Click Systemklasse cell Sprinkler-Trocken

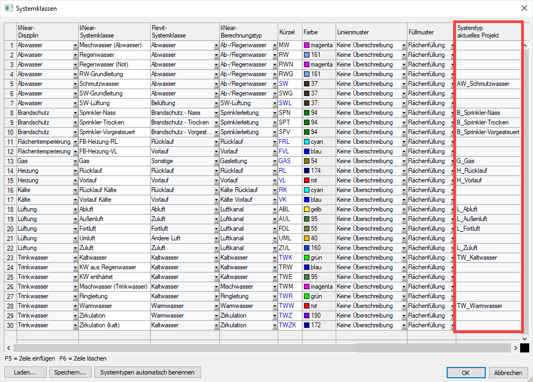pyautogui.click(x=114, y=122)
